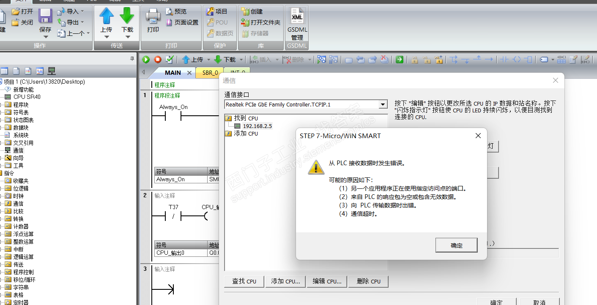Open dropdown arrow beside editor toolbar Upload
This screenshot has width=597, height=305.
pyautogui.click(x=209, y=60)
